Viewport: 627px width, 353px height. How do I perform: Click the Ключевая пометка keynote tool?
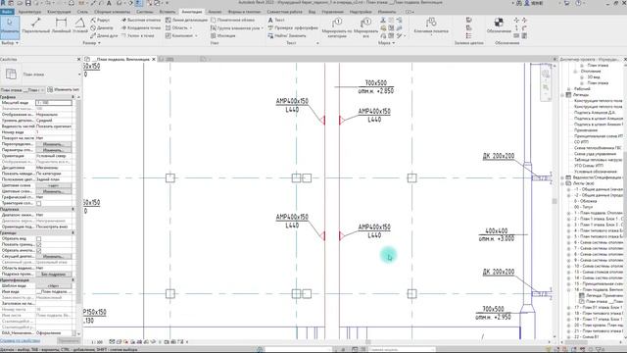tap(431, 25)
